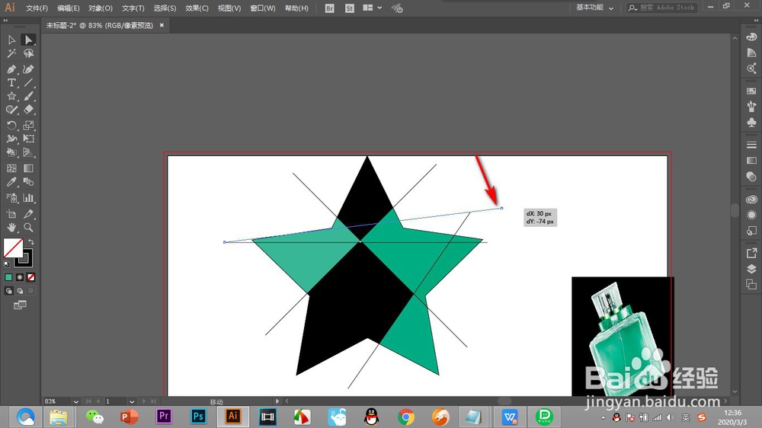Click the Fill color box
Screen dimensions: 762x428
[x=13, y=248]
